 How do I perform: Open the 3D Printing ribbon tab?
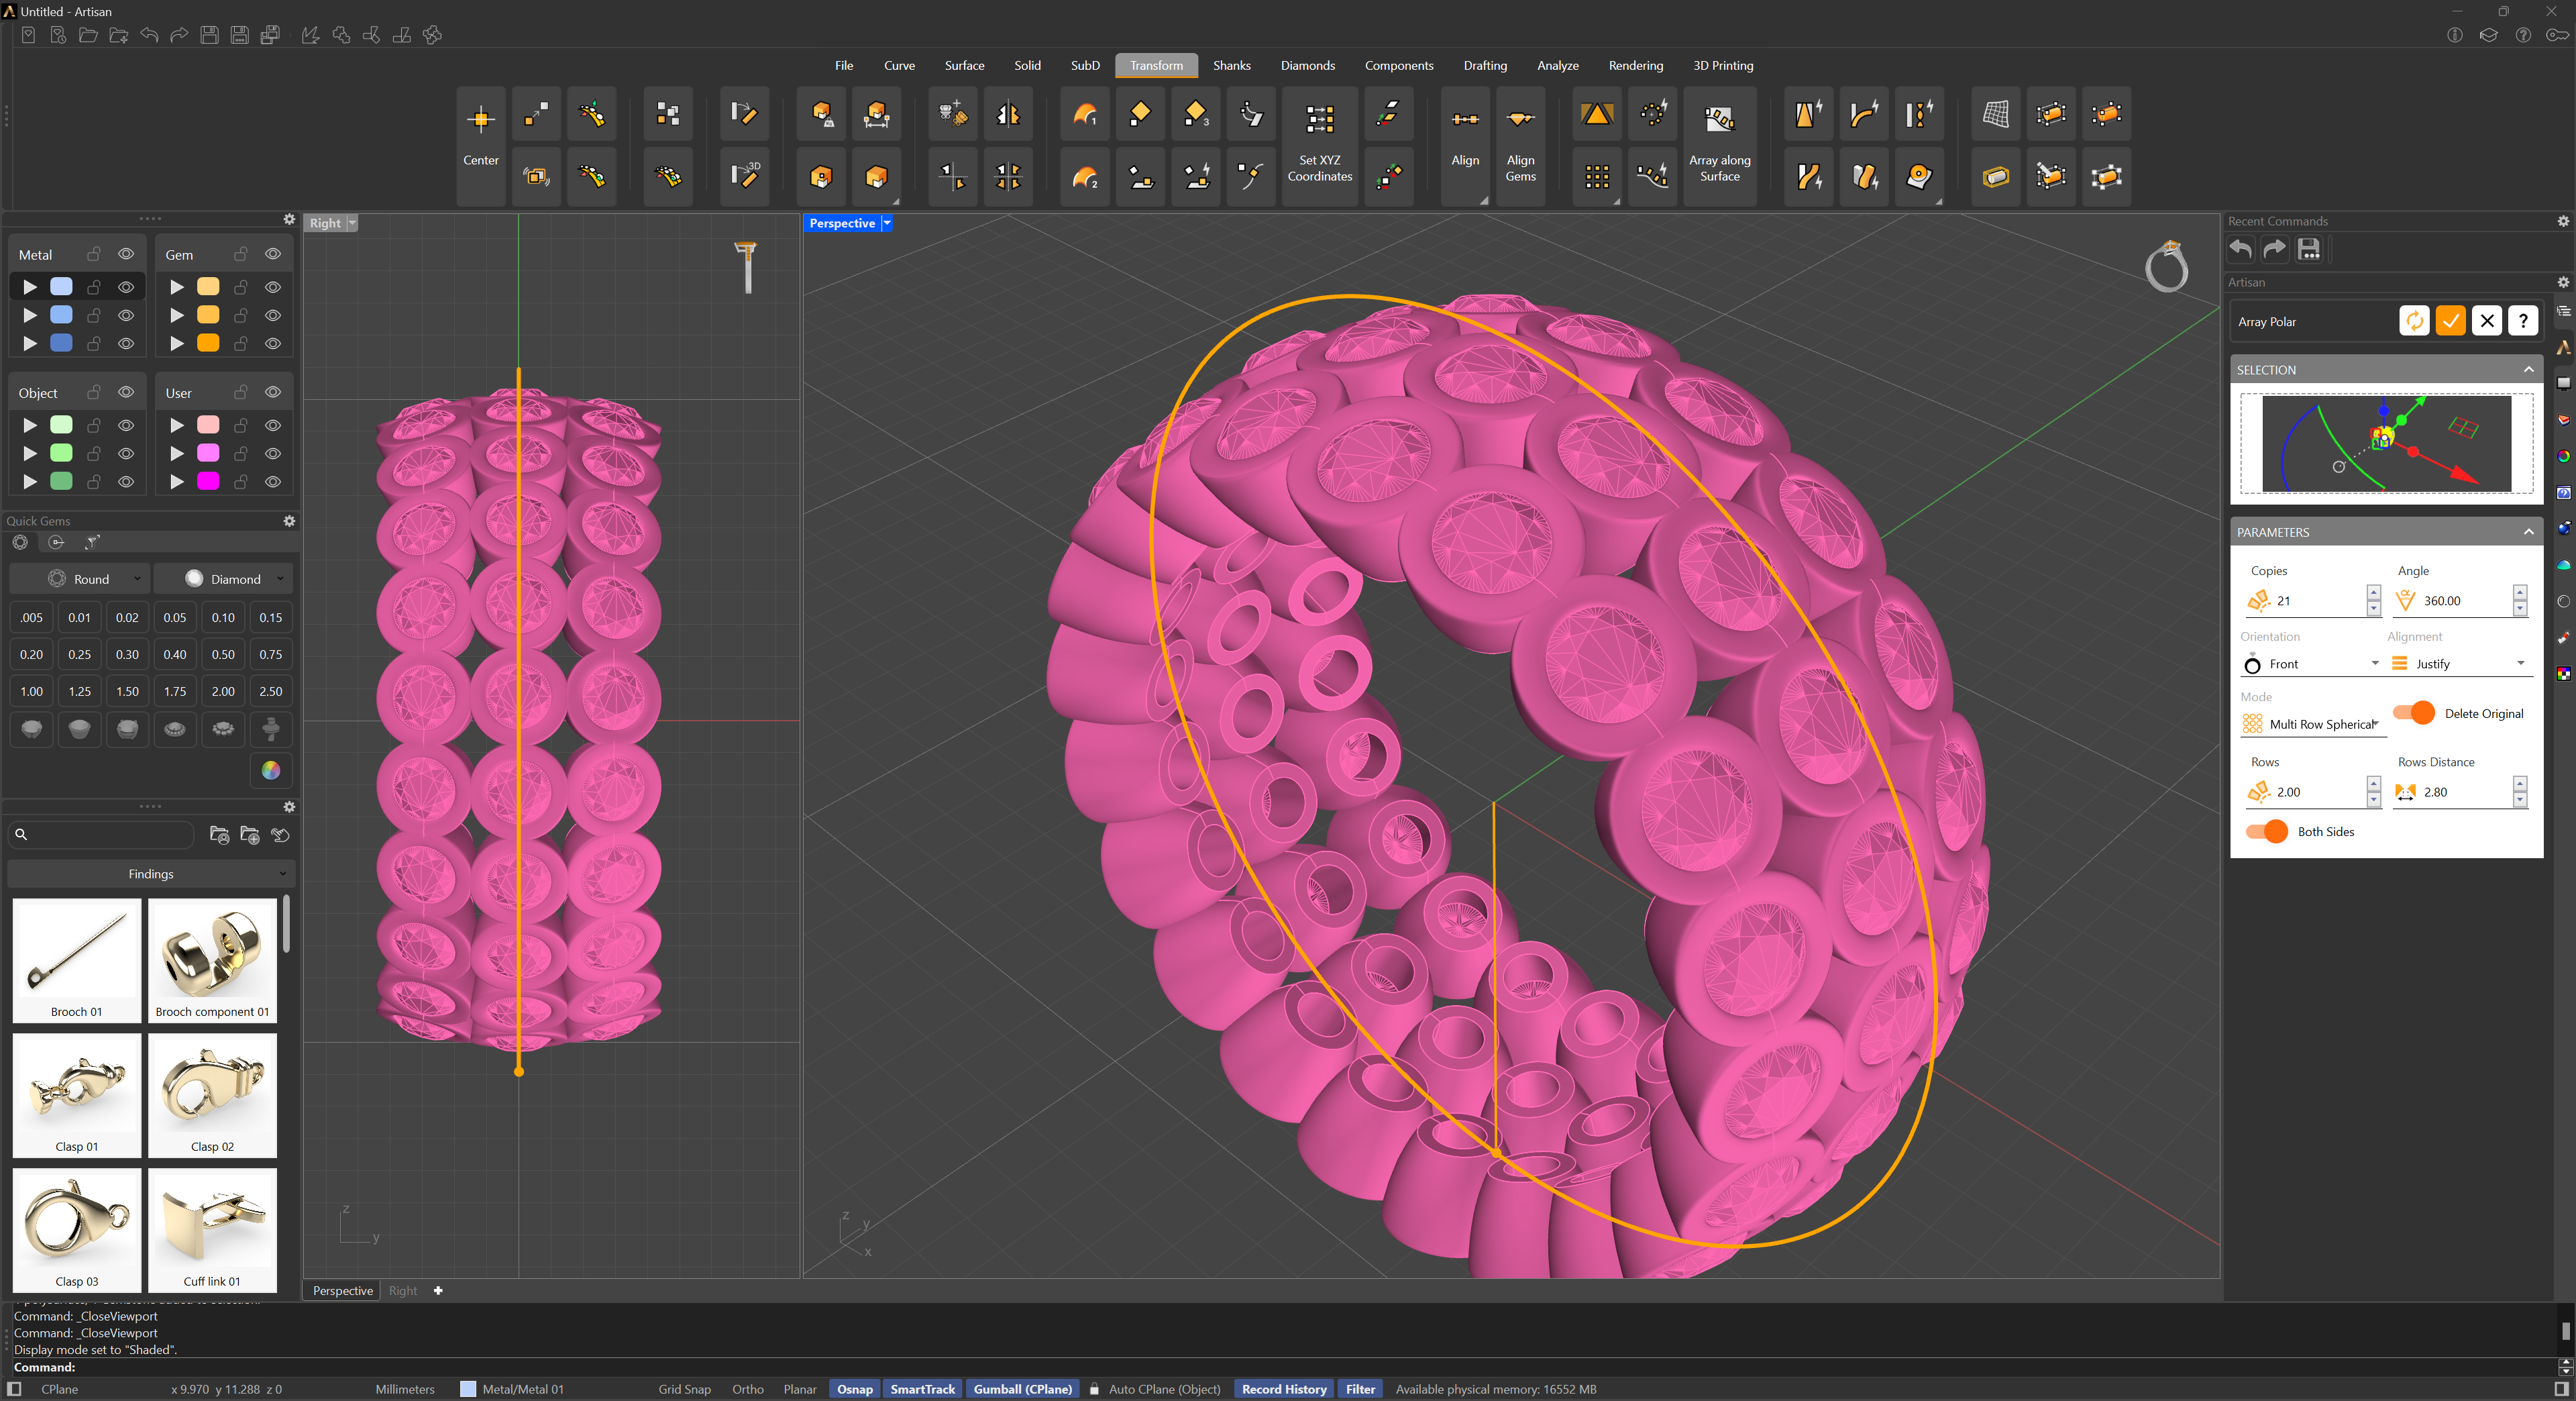pos(1722,66)
